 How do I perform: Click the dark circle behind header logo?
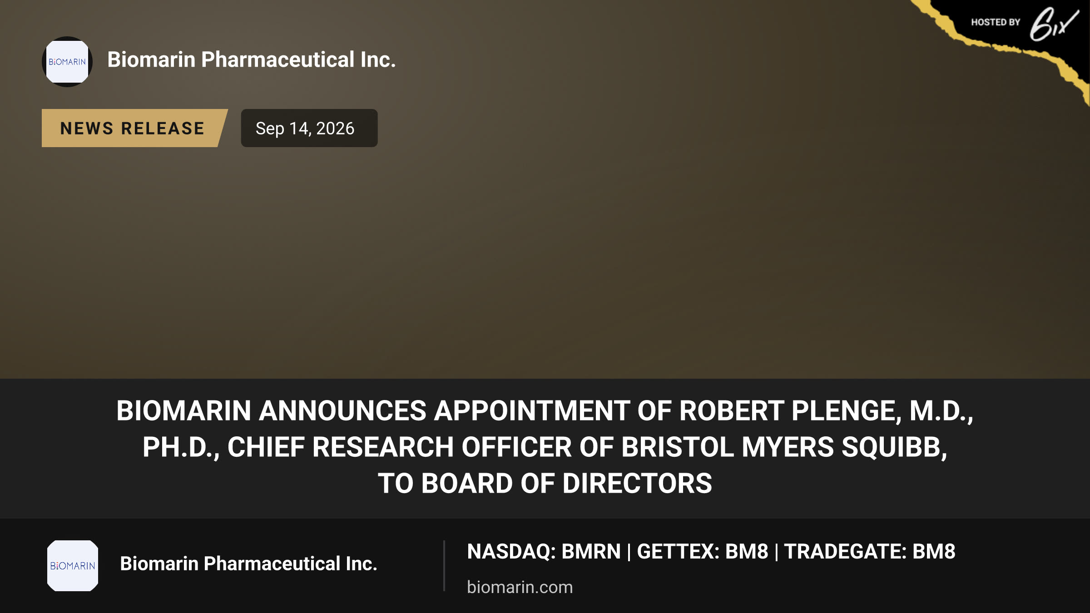point(67,62)
